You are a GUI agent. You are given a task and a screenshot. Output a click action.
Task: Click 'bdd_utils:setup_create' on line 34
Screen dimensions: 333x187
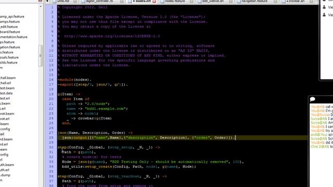pos(87,167)
